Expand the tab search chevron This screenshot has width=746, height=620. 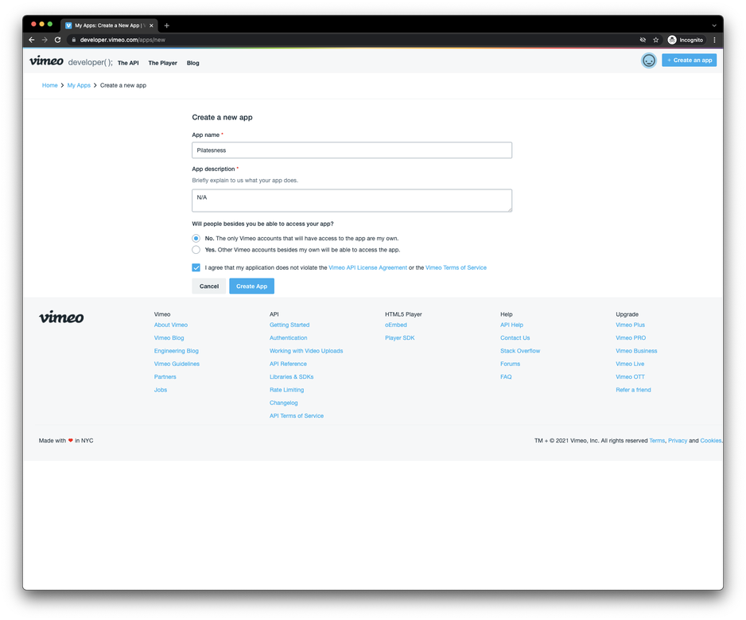(714, 25)
